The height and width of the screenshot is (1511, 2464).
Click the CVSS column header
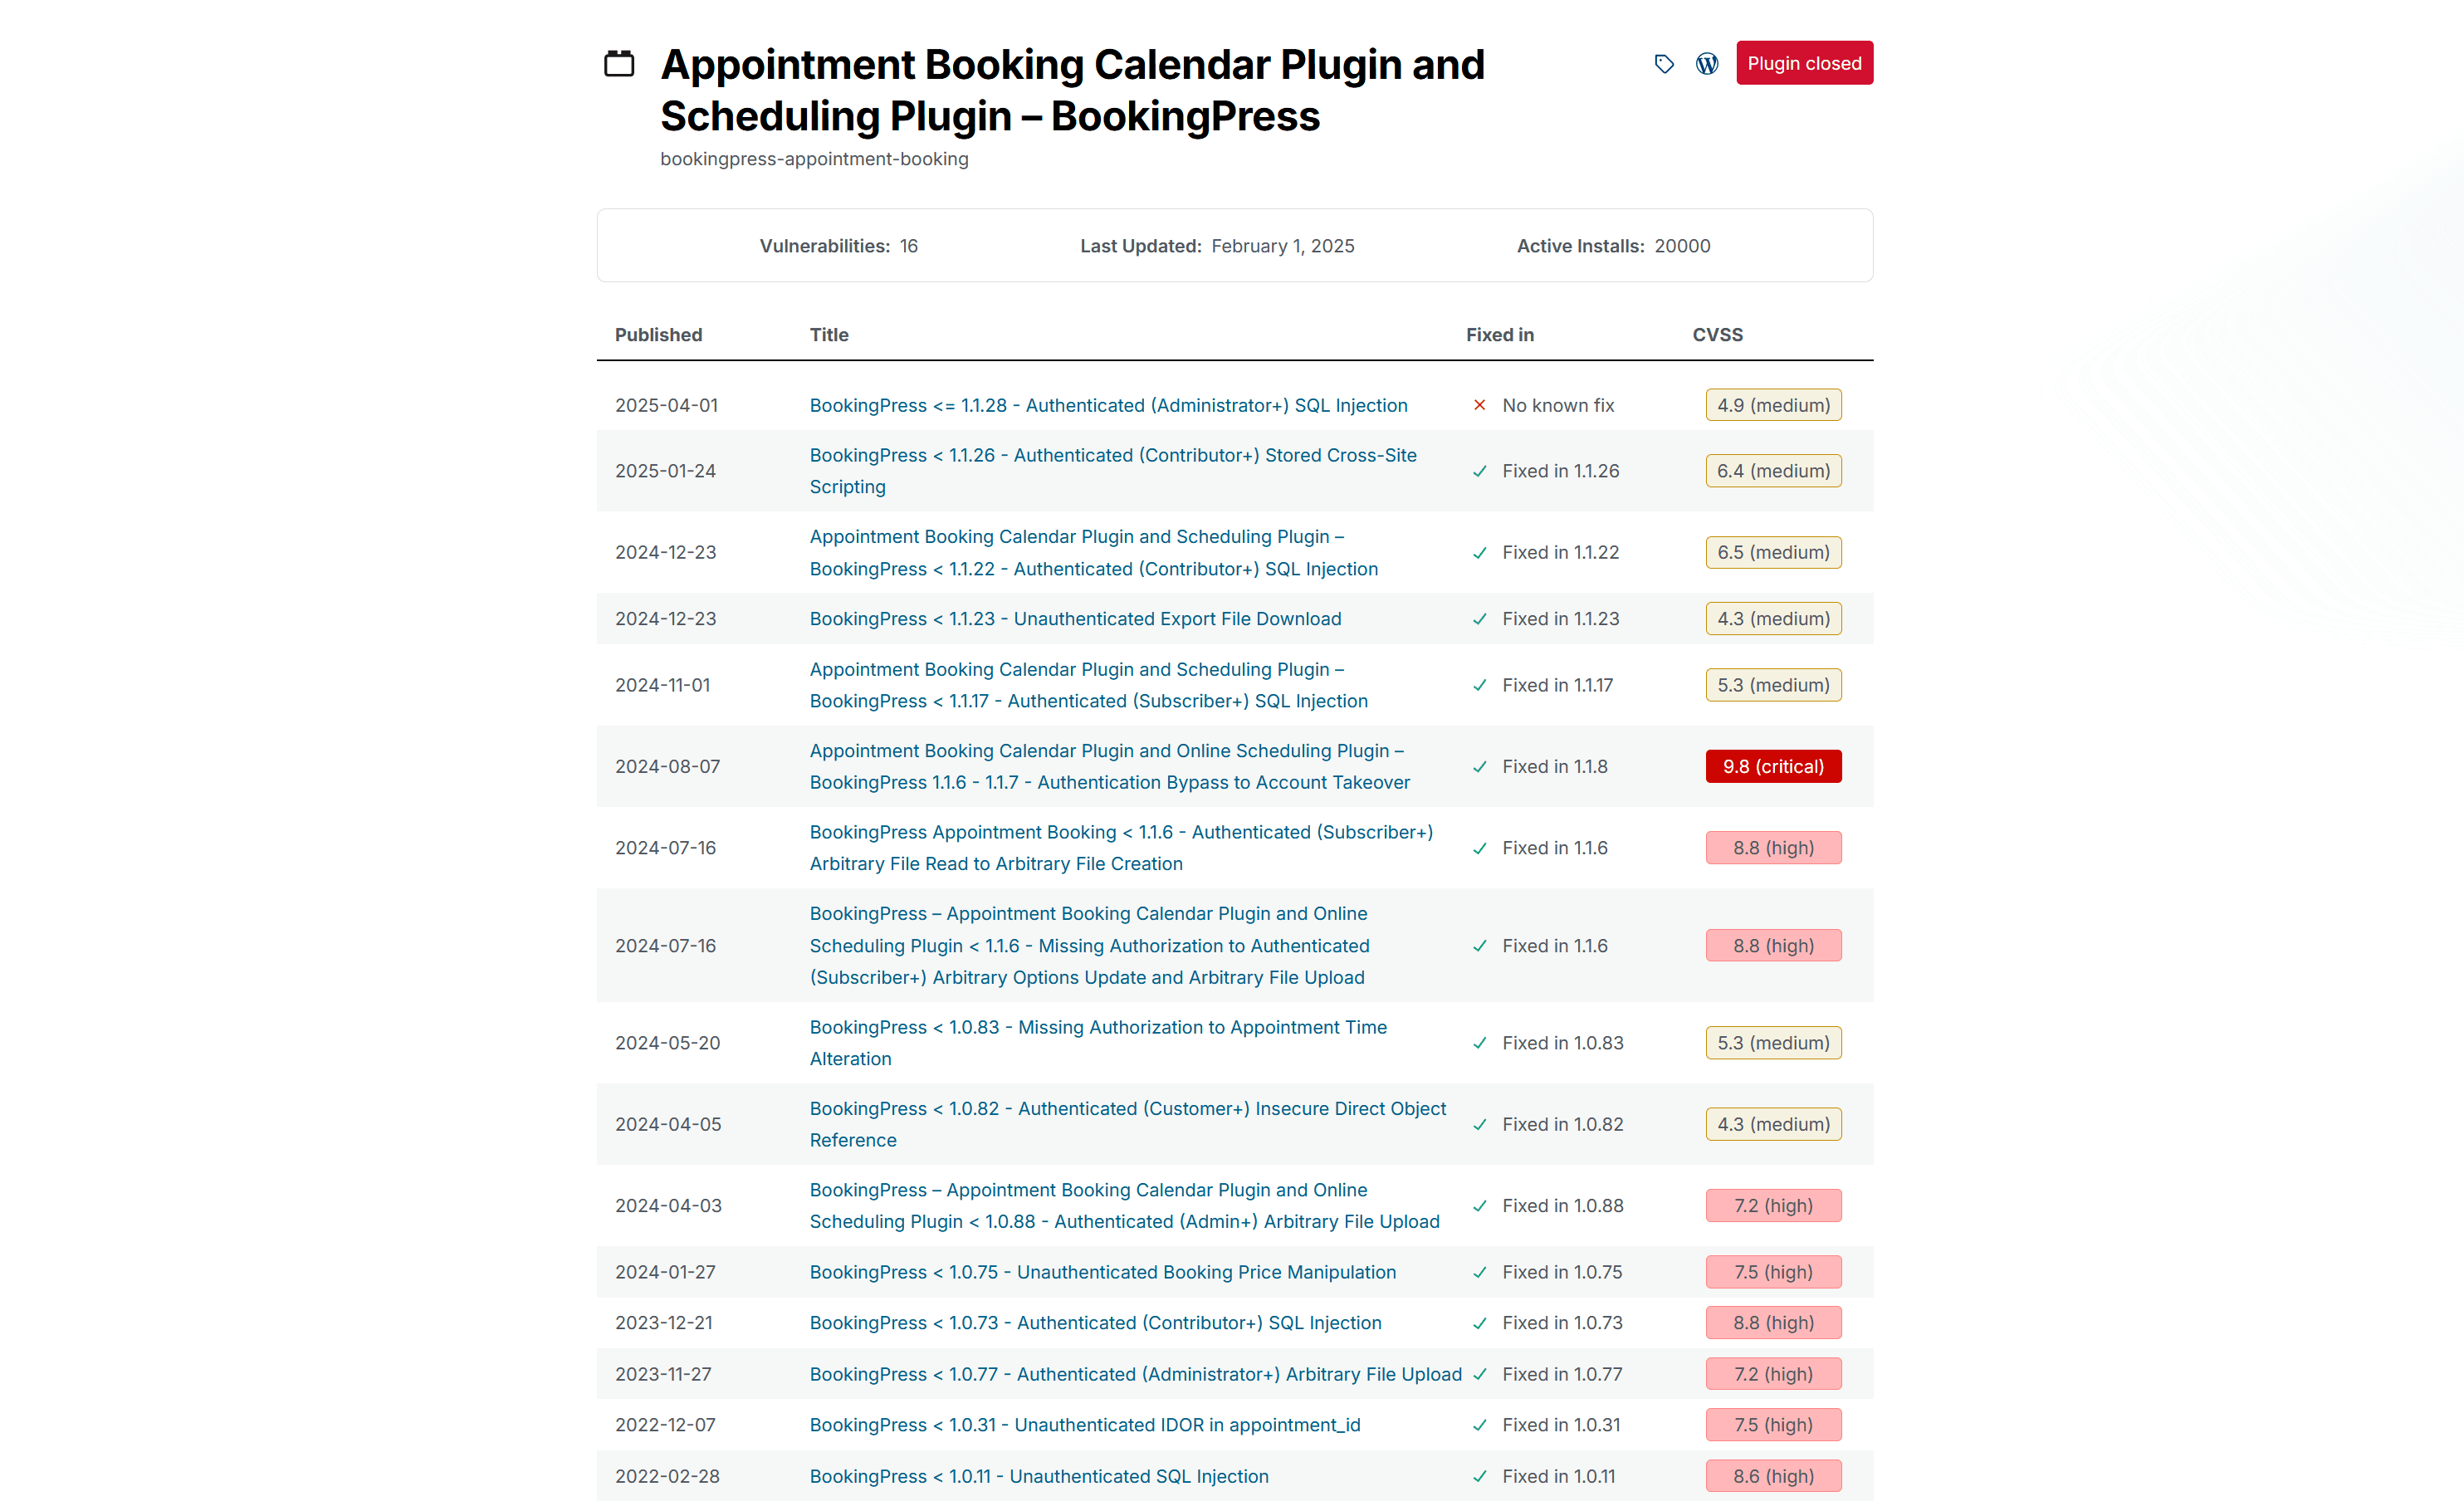click(x=1717, y=335)
